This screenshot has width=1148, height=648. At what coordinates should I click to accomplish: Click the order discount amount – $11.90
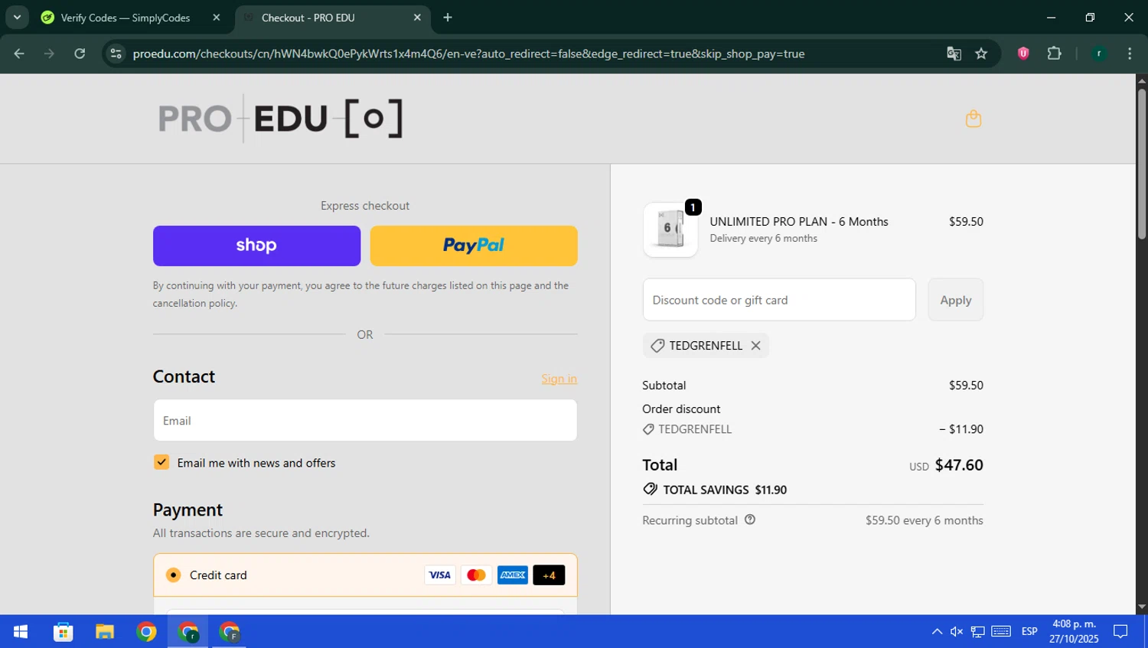961,429
